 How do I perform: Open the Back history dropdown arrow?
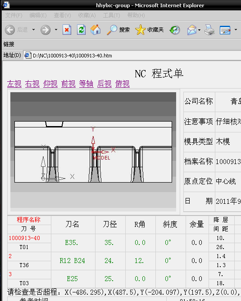click(33, 30)
